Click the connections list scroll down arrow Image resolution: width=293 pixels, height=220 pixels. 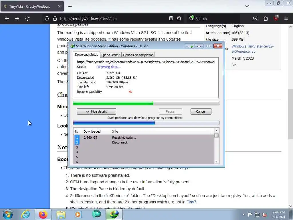tap(217, 161)
